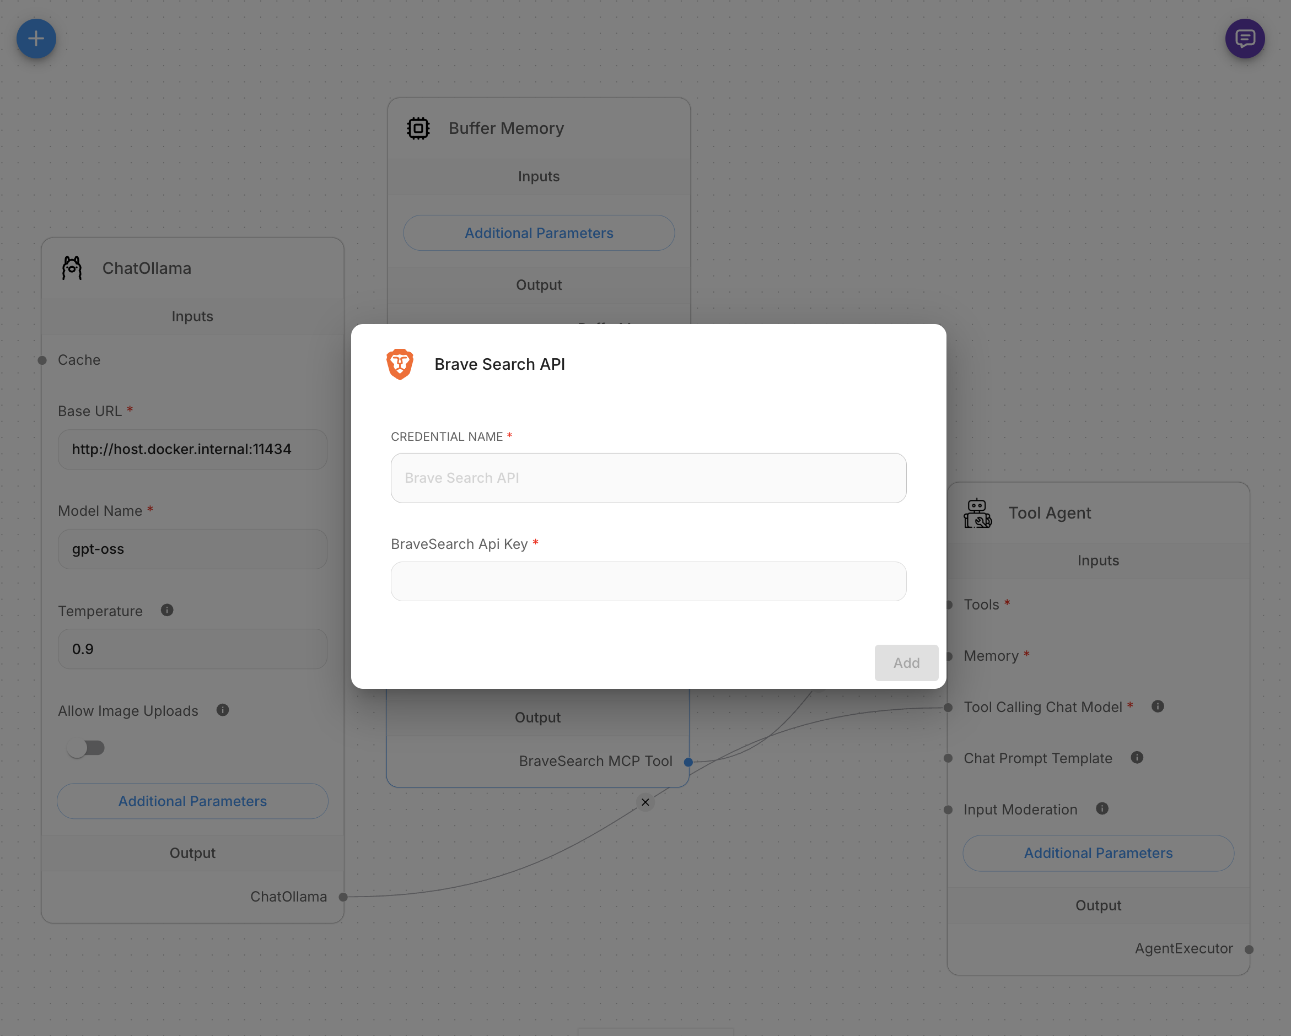Expand ChatOllama Additional Parameters
The height and width of the screenshot is (1036, 1291).
tap(192, 801)
